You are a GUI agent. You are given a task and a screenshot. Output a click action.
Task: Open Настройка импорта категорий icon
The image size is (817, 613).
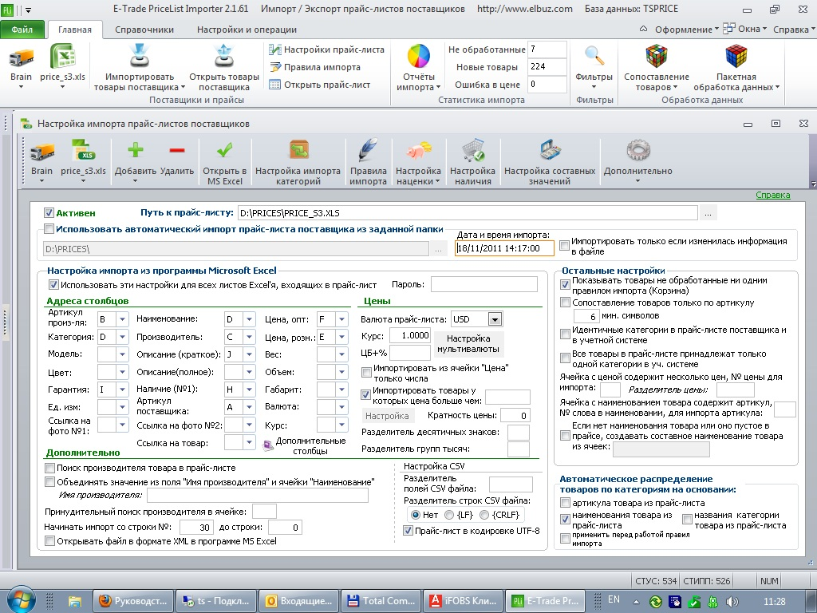pyautogui.click(x=298, y=151)
